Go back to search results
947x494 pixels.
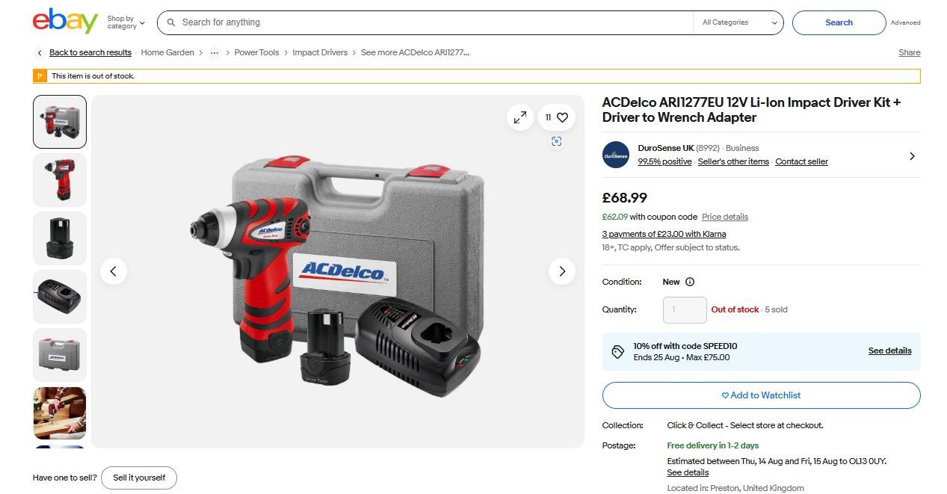point(90,52)
